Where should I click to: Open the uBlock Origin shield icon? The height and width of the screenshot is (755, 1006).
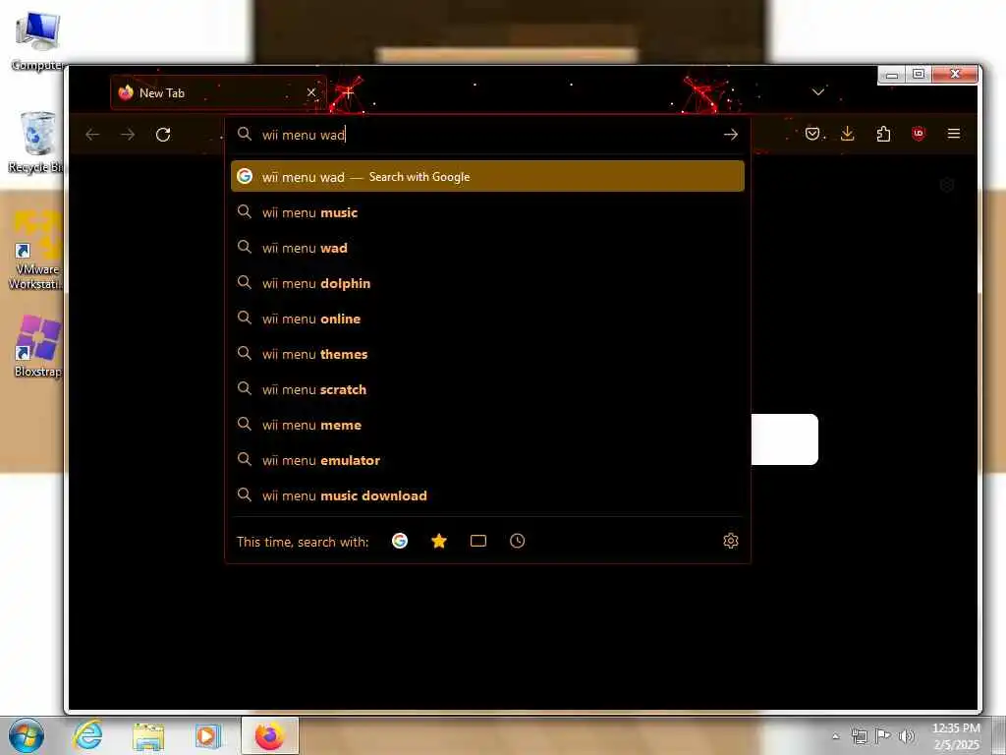[919, 134]
